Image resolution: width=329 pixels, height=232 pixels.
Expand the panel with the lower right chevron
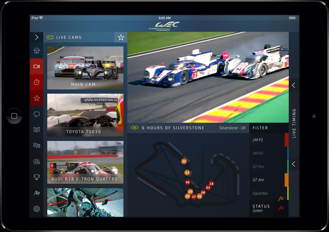point(293,164)
